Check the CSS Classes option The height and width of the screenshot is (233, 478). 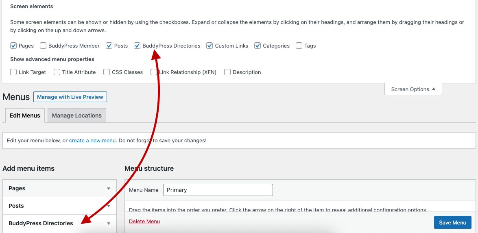coord(107,72)
